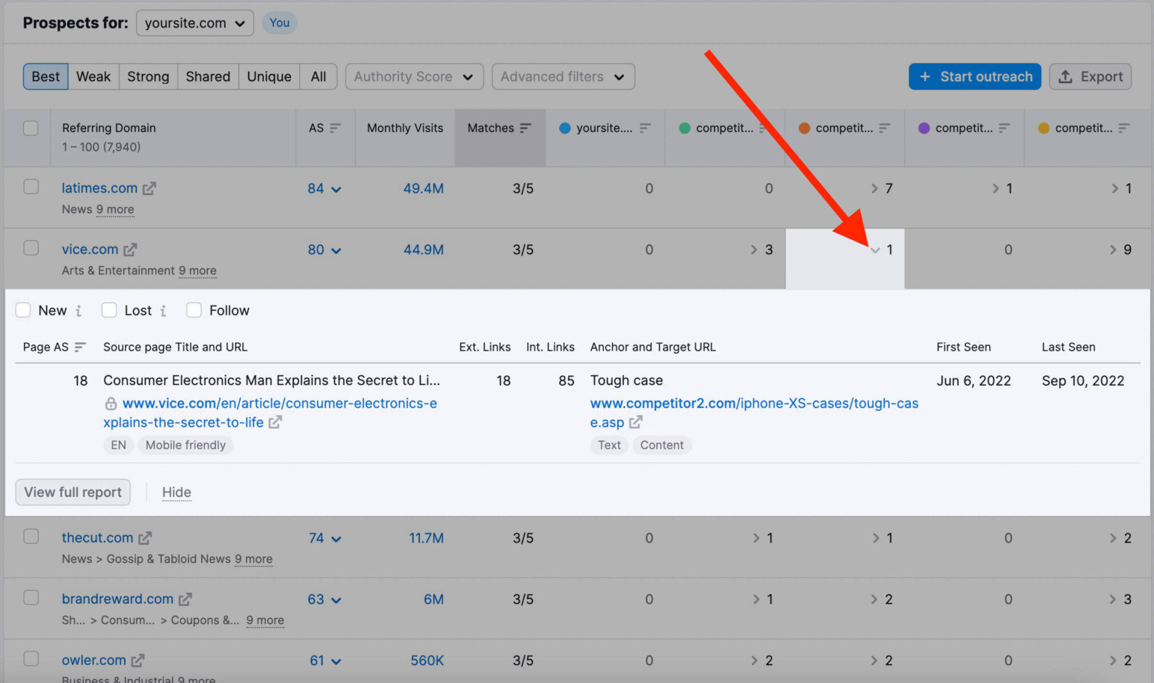Check the thecut.com row checkbox
Viewport: 1154px width, 683px height.
click(x=31, y=536)
